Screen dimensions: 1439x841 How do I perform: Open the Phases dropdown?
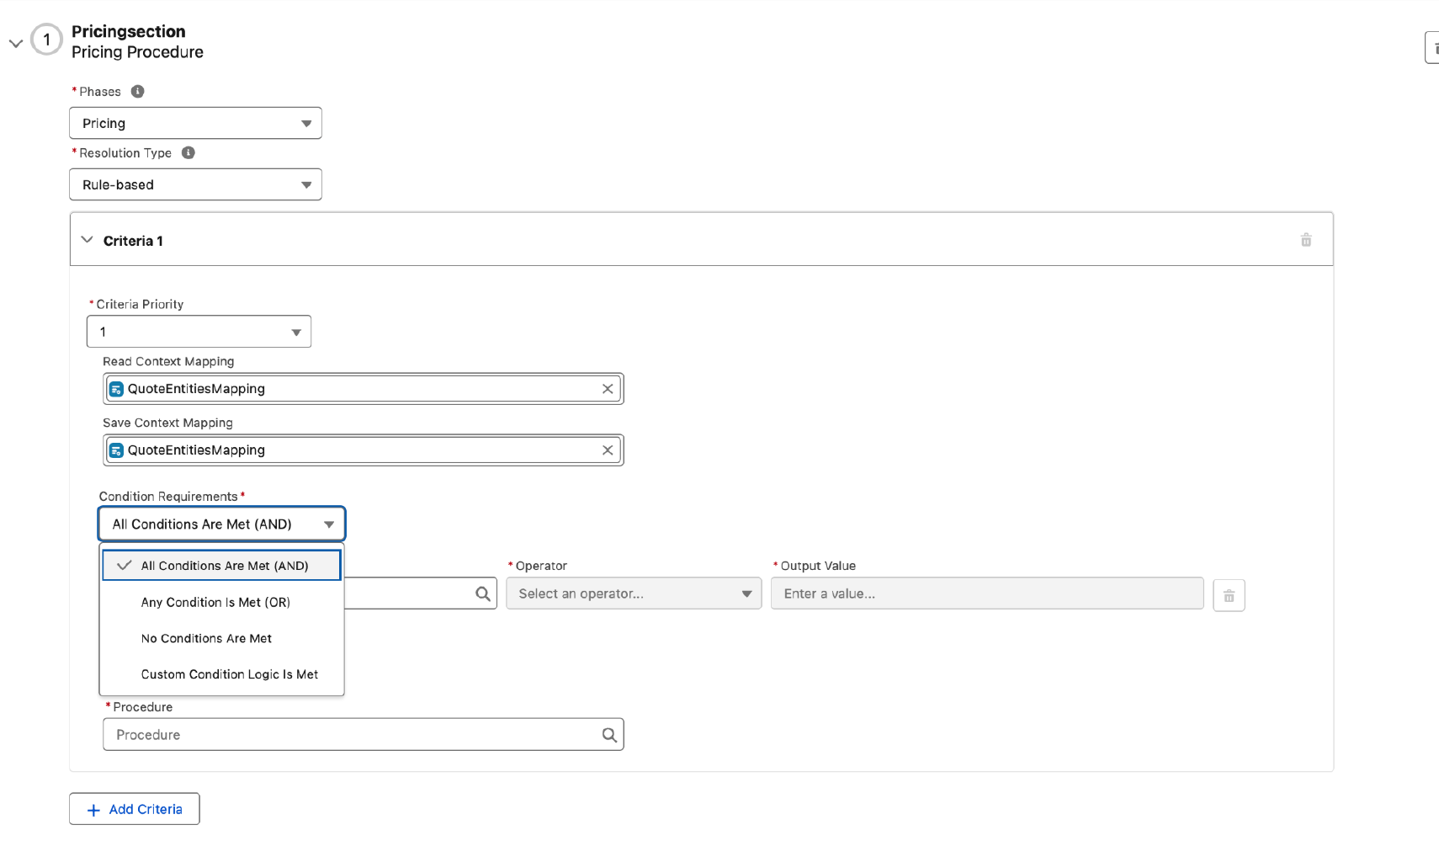coord(195,124)
